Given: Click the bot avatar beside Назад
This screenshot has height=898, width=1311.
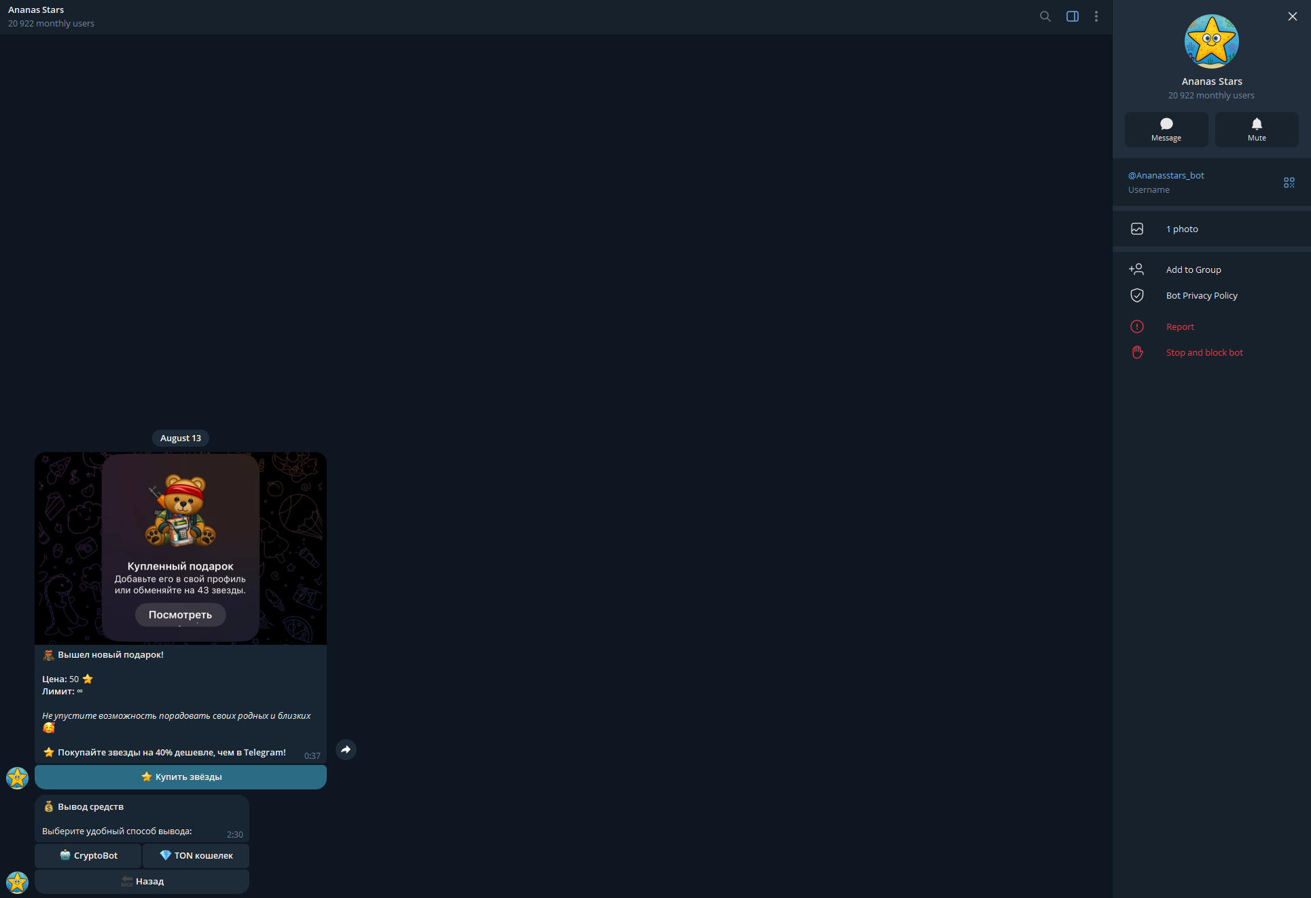Looking at the screenshot, I should tap(17, 882).
